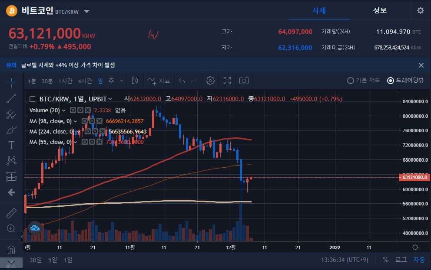
Task: Expand MA (224, close, 0) options chevron
Action: point(79,132)
